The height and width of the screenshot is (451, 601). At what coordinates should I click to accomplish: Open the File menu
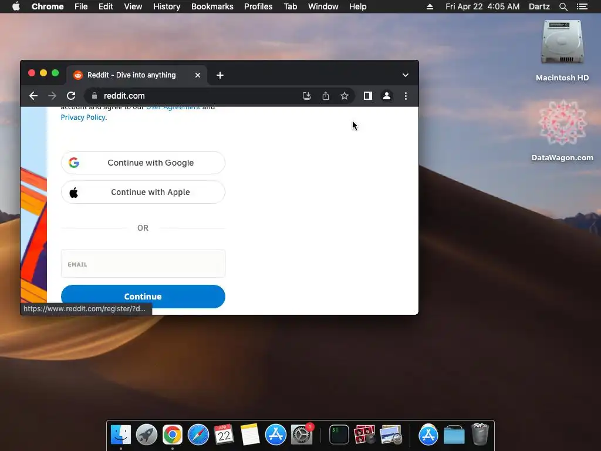81,6
